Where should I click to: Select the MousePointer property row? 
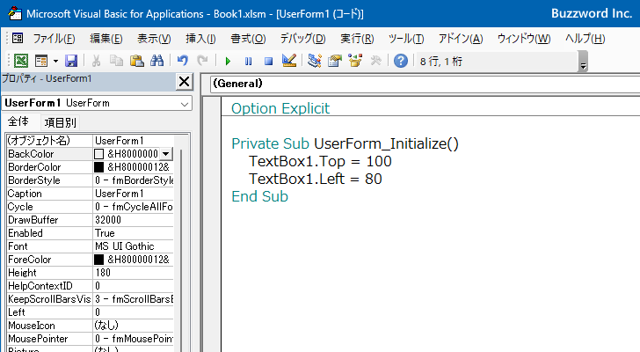click(90, 339)
